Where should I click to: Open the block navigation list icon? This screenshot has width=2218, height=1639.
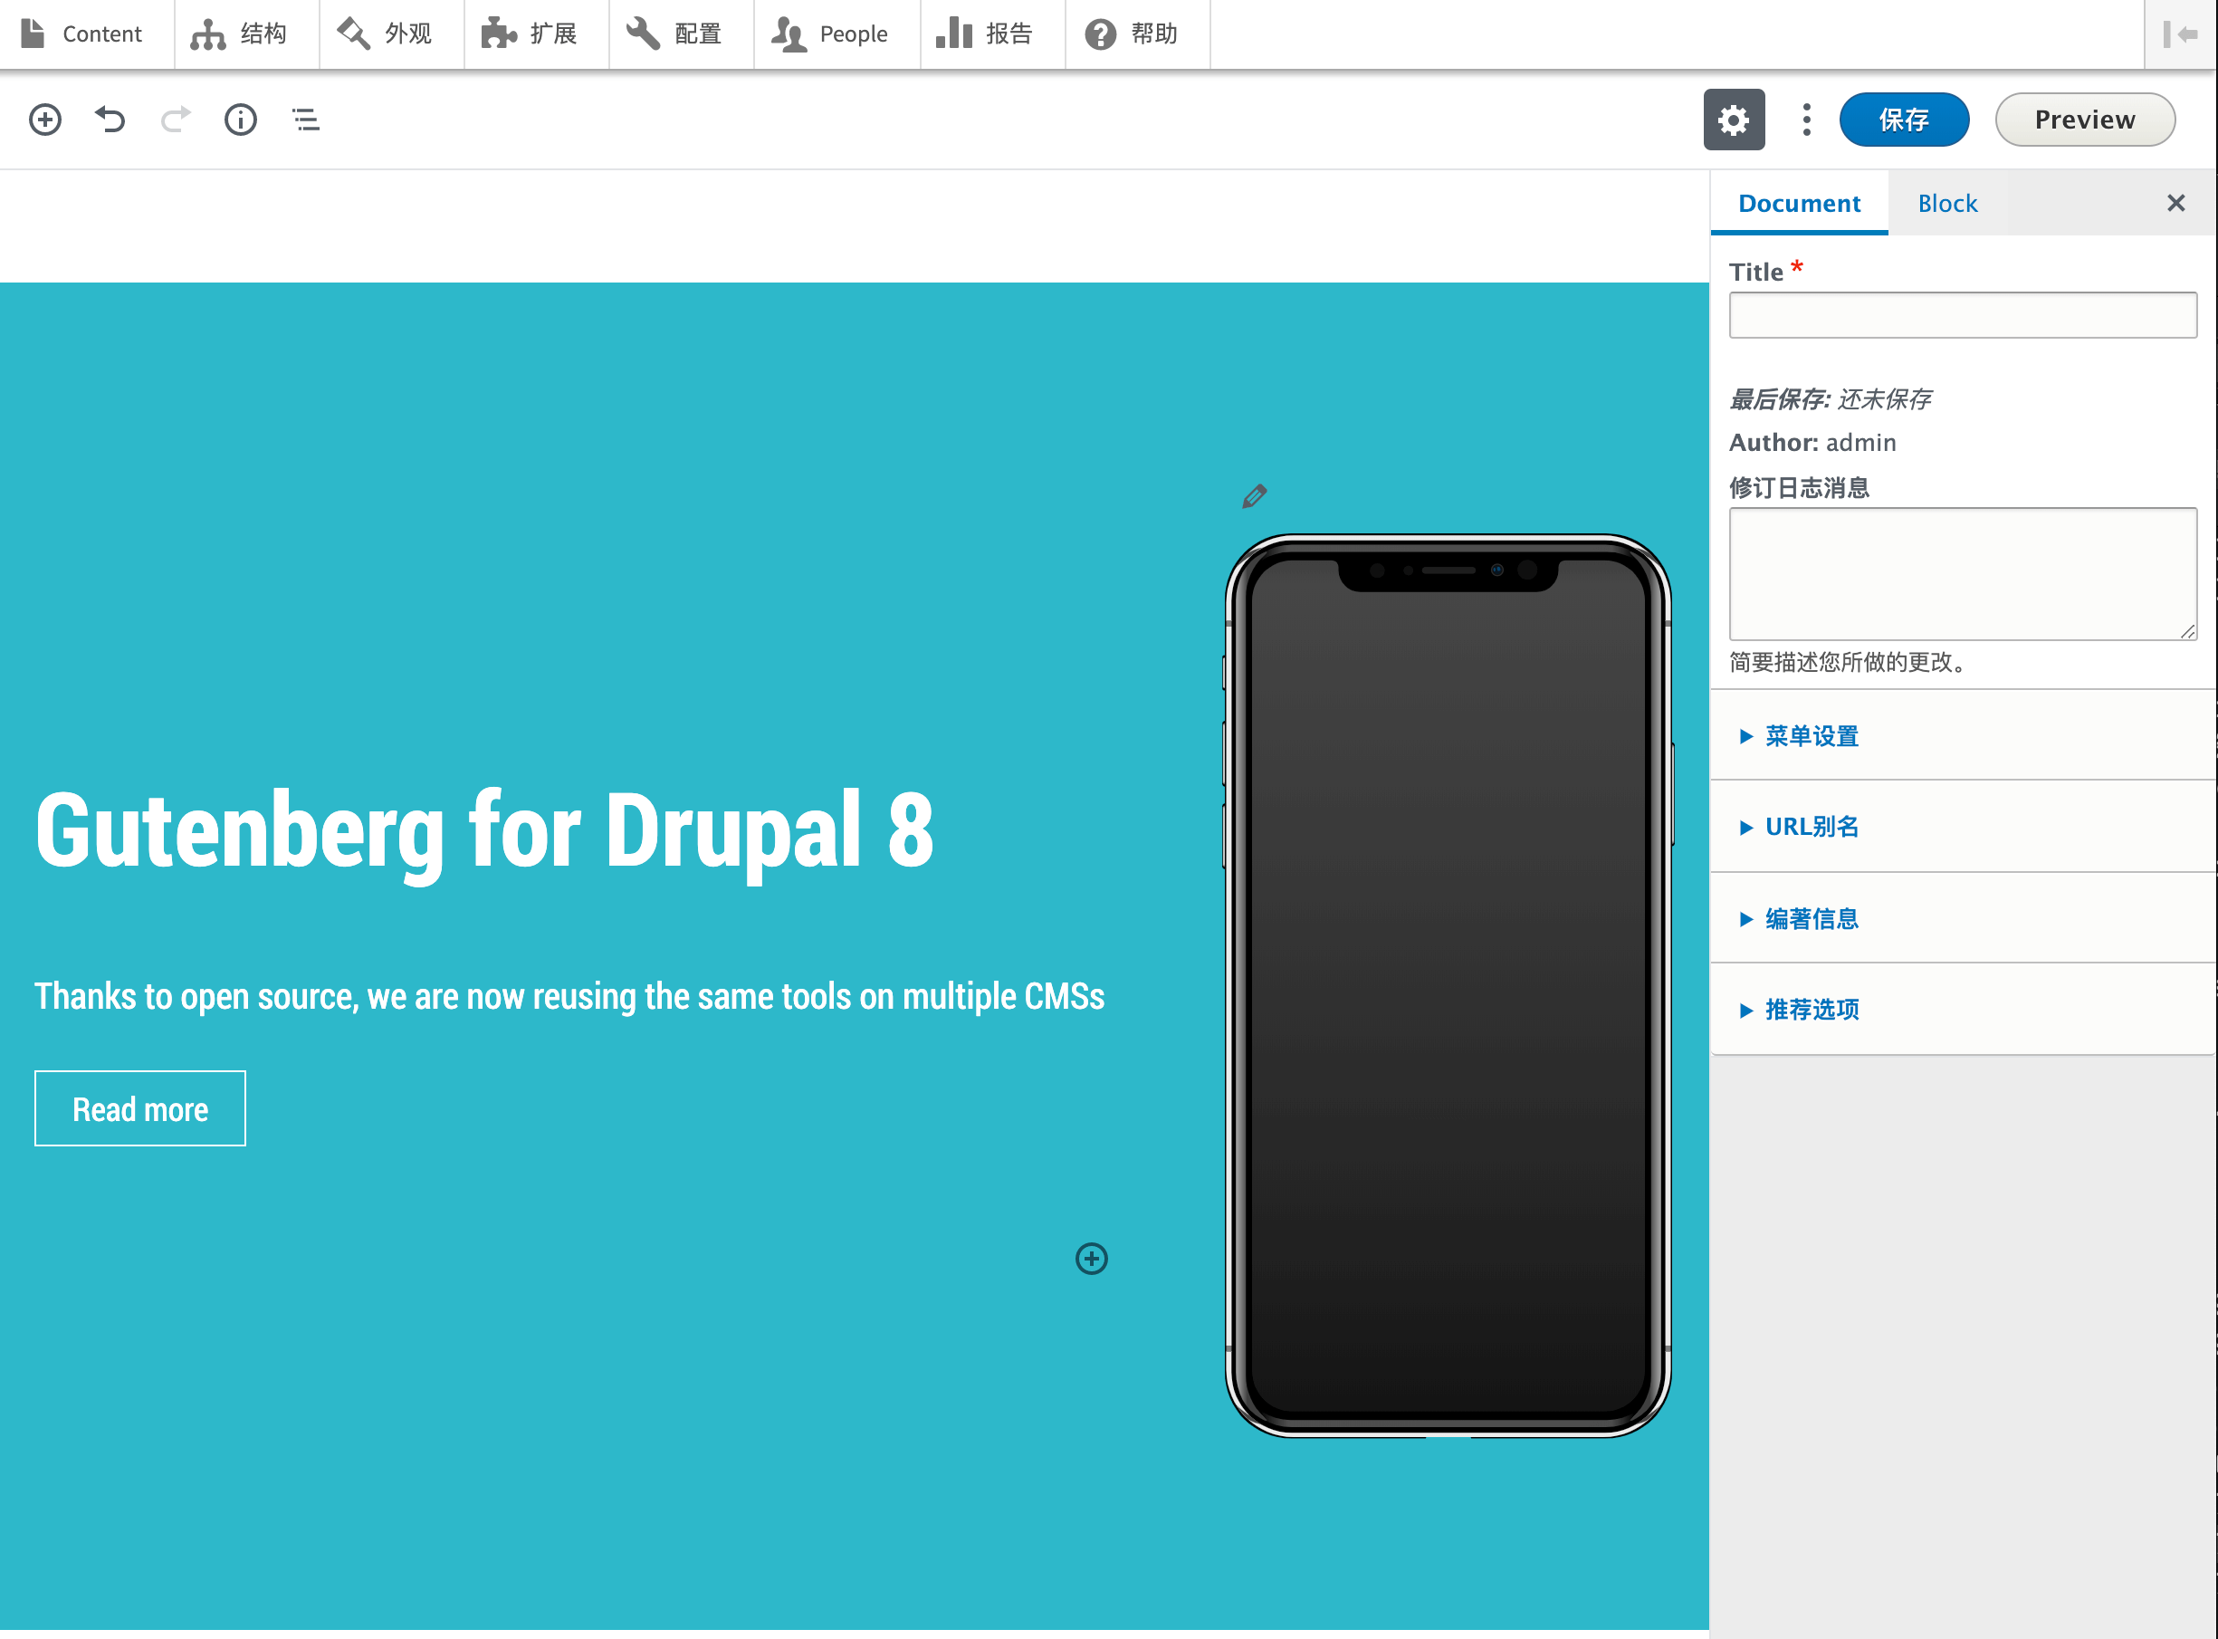[305, 120]
